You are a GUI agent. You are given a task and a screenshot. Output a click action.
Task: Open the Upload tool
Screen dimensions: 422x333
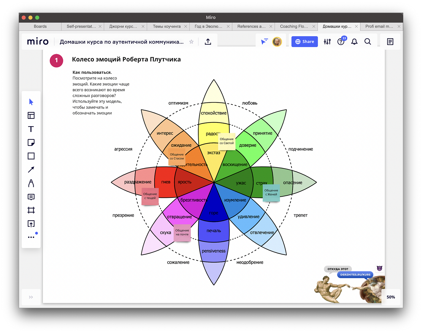tap(31, 224)
